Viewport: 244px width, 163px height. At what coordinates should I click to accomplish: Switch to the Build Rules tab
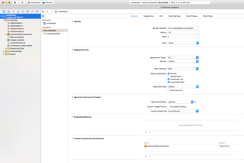(208, 16)
